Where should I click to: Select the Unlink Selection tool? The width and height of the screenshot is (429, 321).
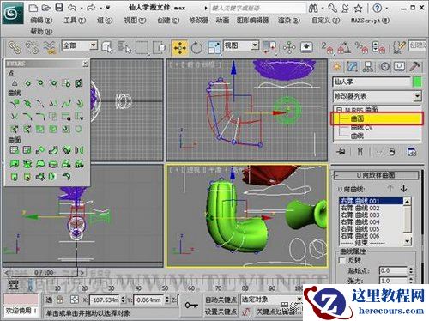pos(32,47)
